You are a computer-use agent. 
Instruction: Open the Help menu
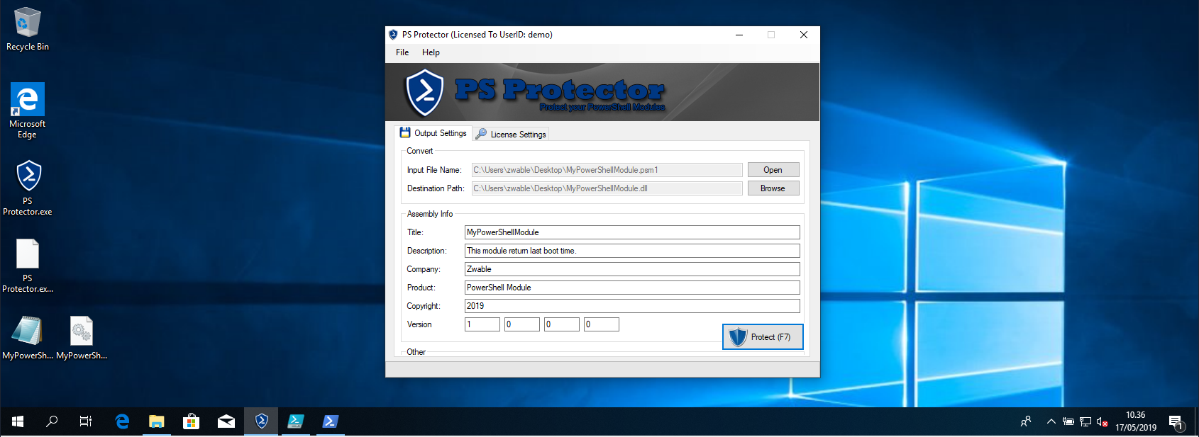[x=431, y=52]
